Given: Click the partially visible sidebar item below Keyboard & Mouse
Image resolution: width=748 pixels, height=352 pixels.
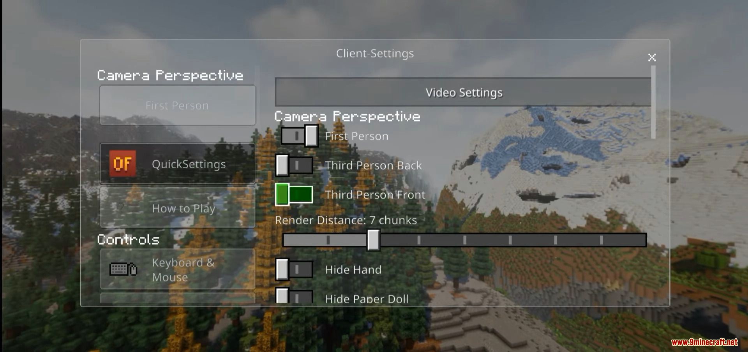Looking at the screenshot, I should pyautogui.click(x=178, y=298).
